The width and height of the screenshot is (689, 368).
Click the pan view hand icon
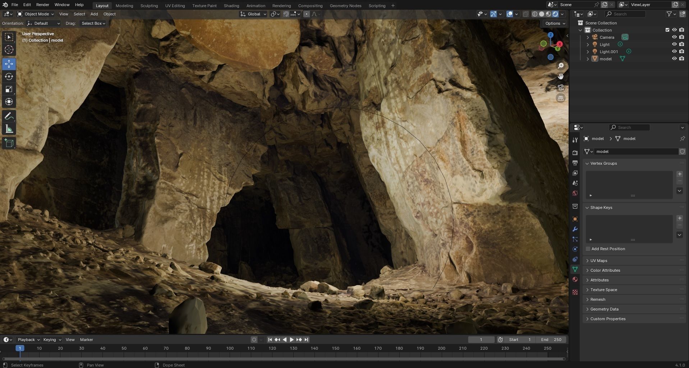[561, 76]
